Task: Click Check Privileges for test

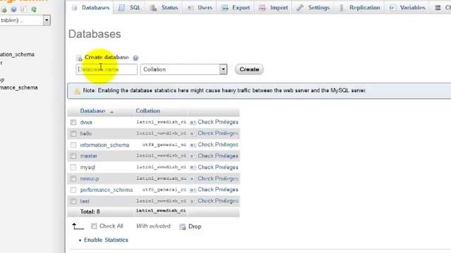Action: tap(218, 201)
